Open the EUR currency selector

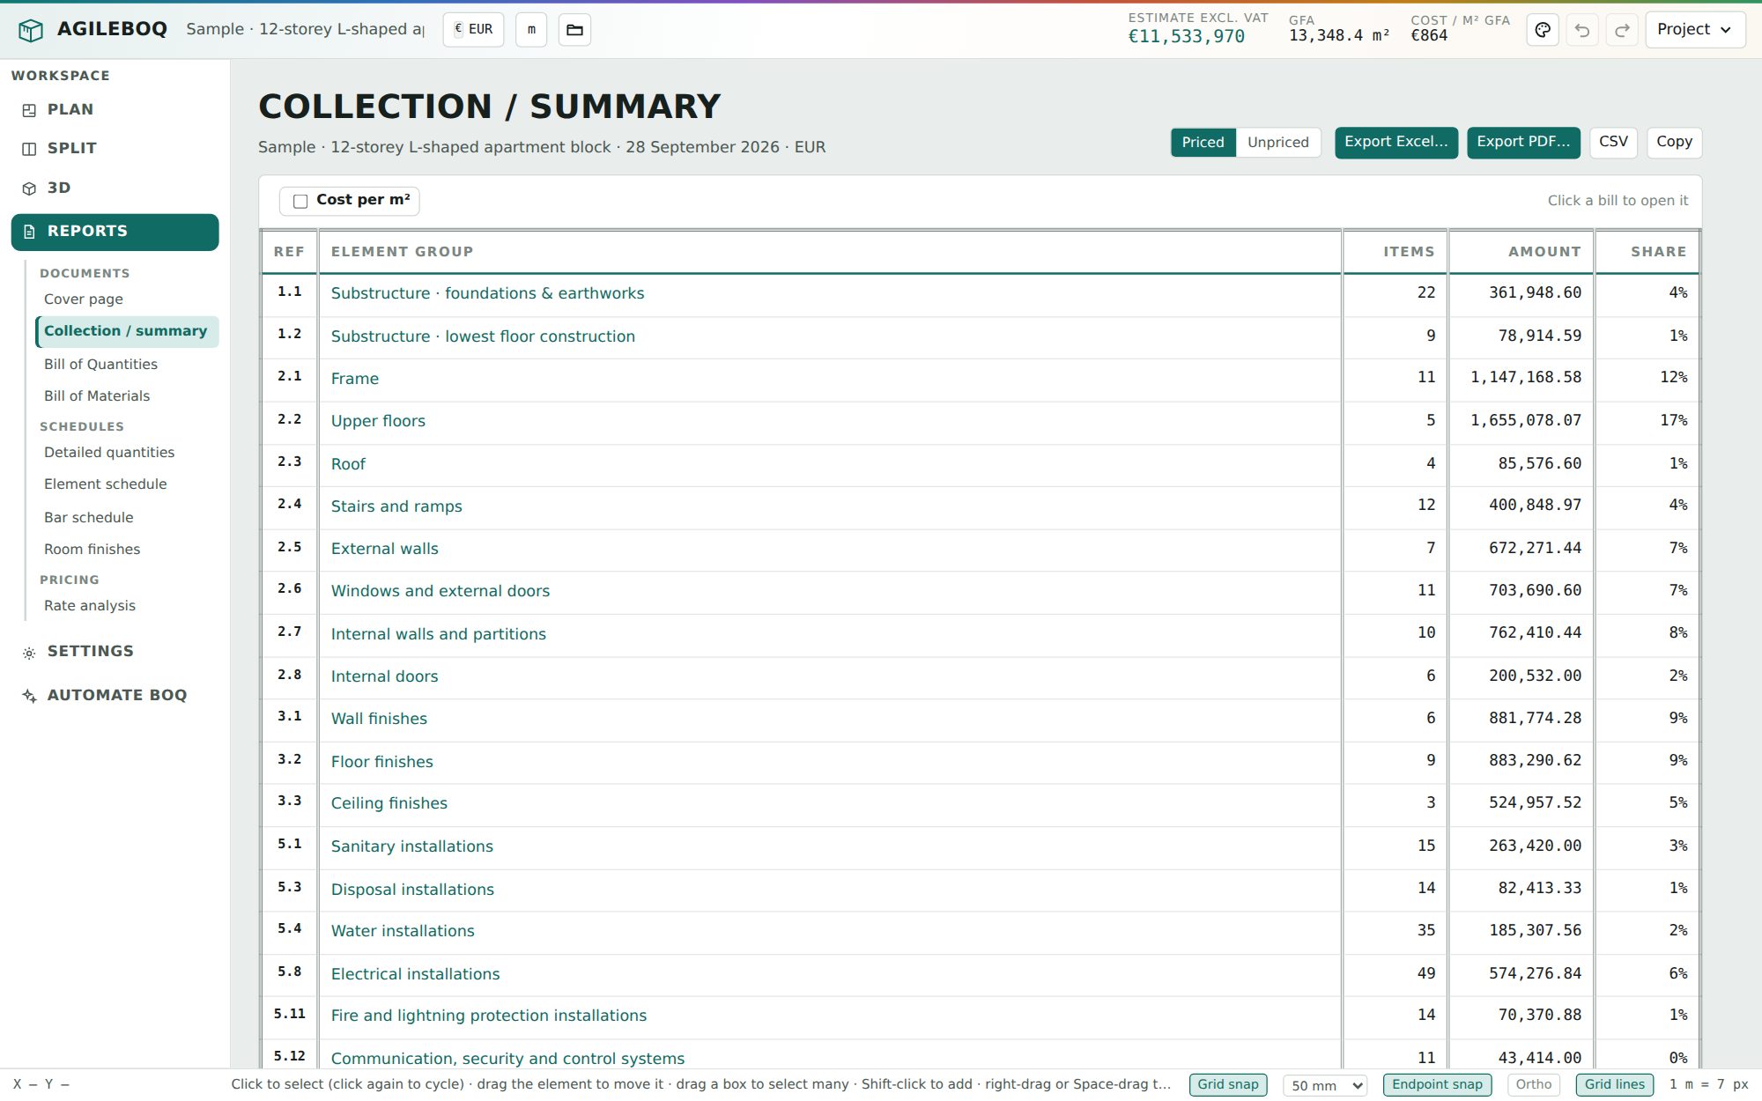(x=473, y=30)
